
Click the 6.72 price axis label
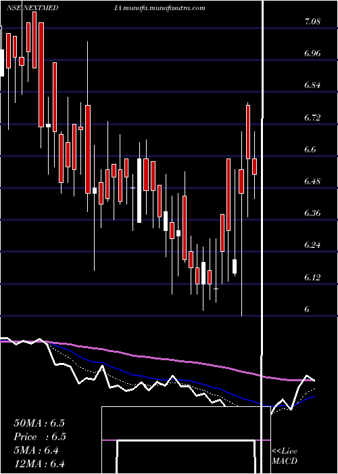[x=312, y=117]
